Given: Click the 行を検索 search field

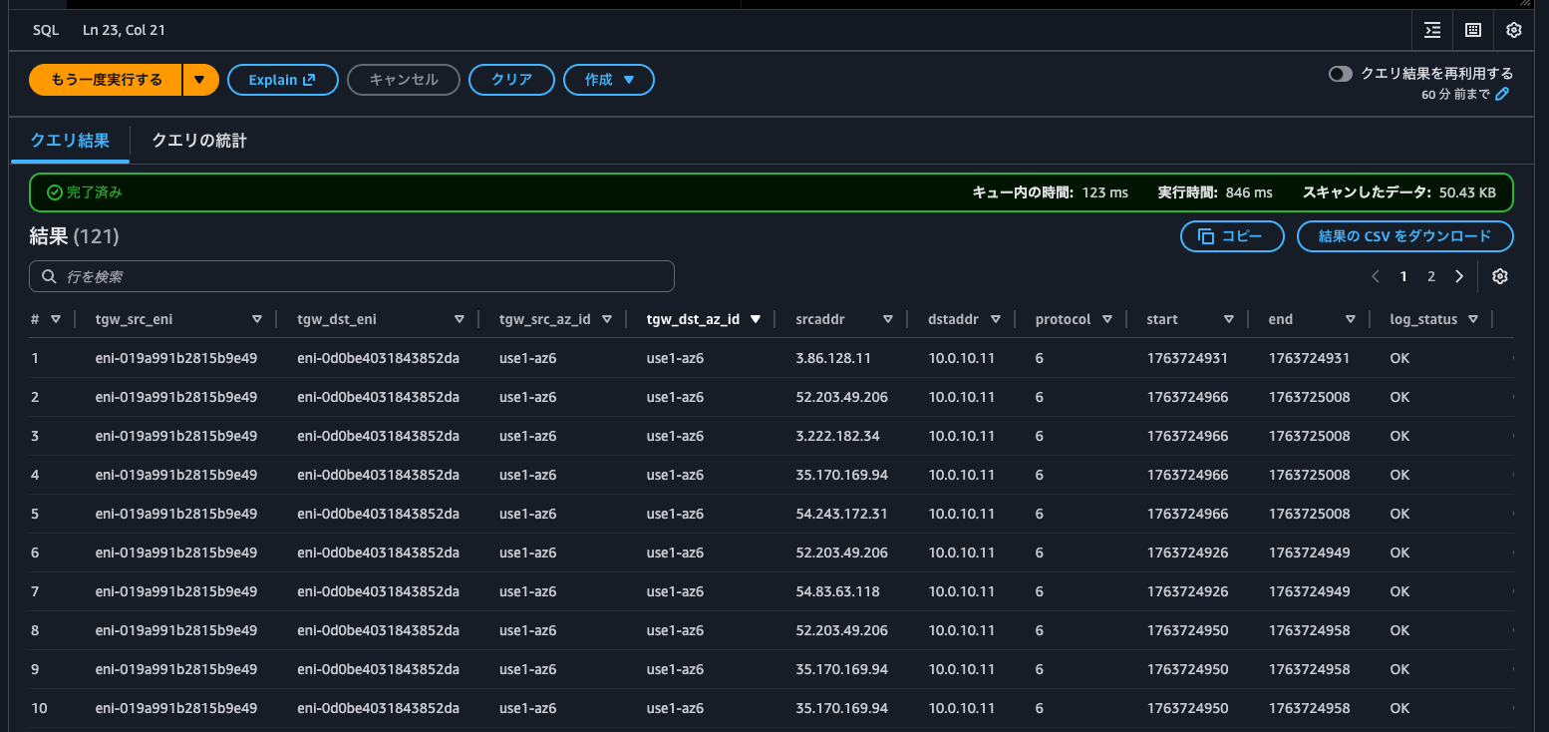Looking at the screenshot, I should (352, 276).
